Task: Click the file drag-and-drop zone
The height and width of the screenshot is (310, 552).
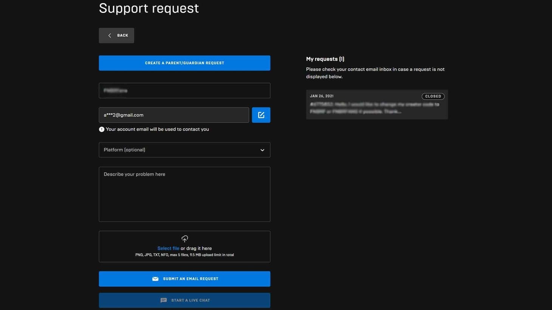Action: (x=185, y=246)
